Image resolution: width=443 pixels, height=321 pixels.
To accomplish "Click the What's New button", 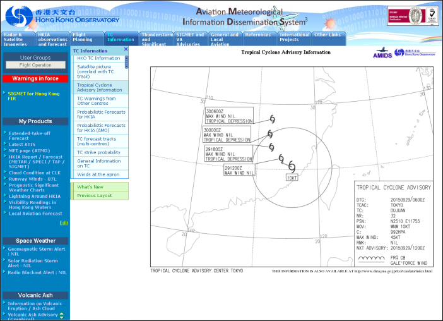I will point(100,186).
